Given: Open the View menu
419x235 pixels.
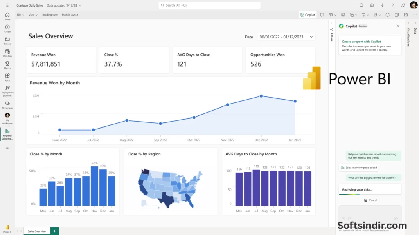Looking at the screenshot, I should click(x=33, y=15).
